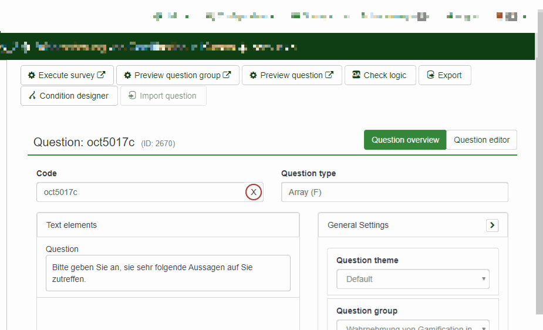Collapse General Settings with chevron button
543x330 pixels.
click(492, 225)
